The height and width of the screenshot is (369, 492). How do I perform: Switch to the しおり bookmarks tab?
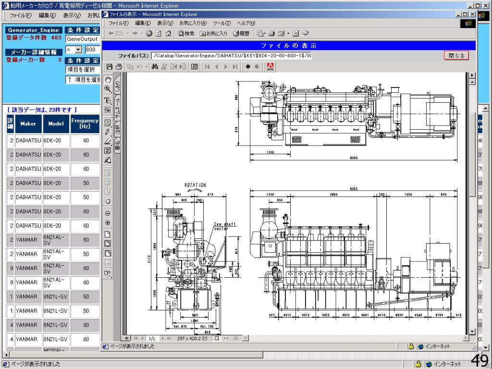(117, 84)
